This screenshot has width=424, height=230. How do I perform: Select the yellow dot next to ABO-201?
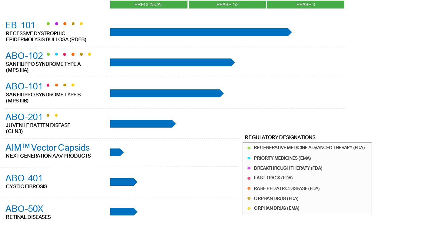[x=56, y=115]
